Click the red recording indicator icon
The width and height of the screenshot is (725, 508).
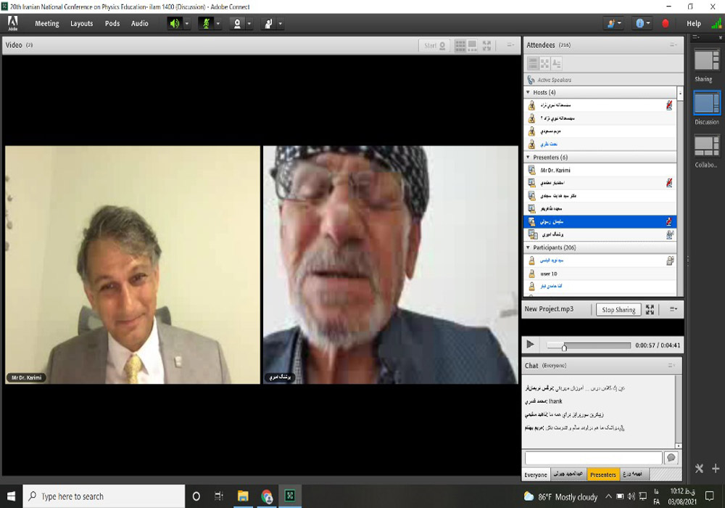click(666, 23)
